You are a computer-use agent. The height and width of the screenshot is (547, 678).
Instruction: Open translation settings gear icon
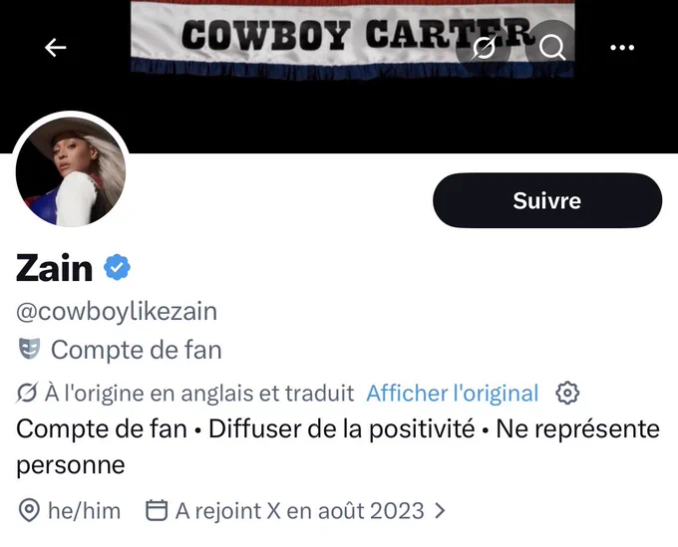[567, 393]
